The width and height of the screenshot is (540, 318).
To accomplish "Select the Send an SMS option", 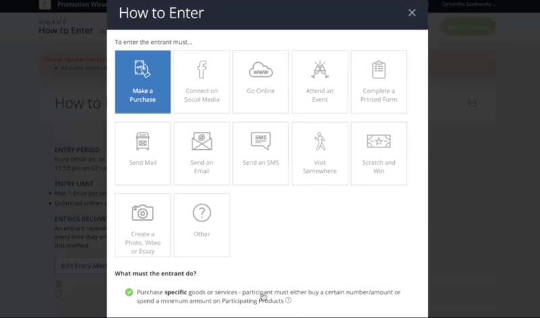I will click(x=261, y=153).
